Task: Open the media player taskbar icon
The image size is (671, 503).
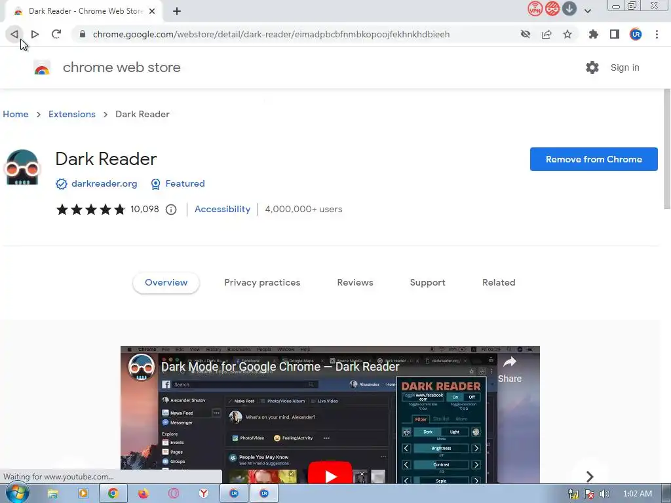Action: [83, 494]
